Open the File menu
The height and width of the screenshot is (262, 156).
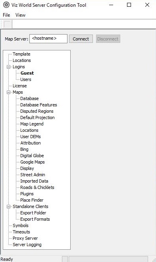pos(6,15)
